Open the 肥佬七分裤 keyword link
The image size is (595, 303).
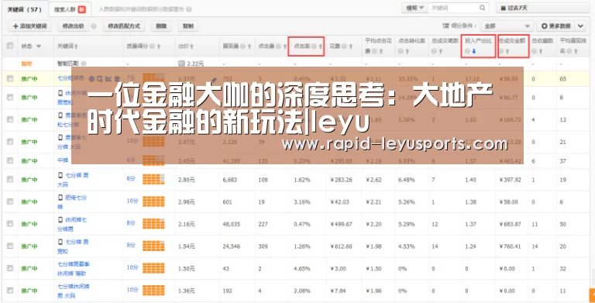72,201
